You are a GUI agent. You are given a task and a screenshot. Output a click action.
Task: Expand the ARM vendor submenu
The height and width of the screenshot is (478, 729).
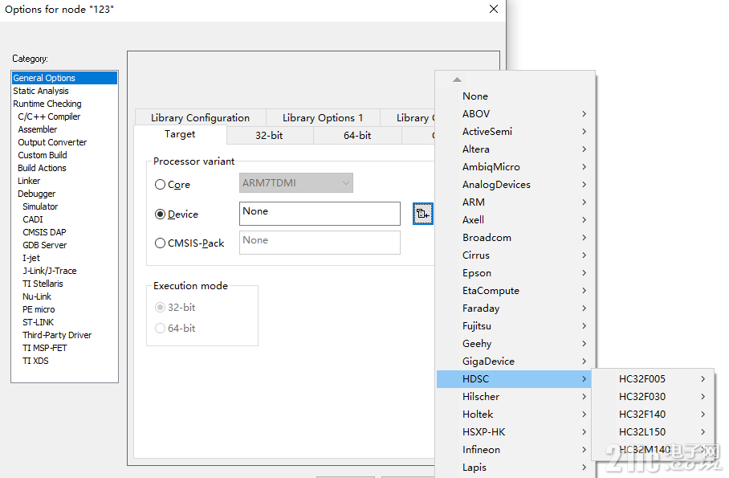[515, 202]
